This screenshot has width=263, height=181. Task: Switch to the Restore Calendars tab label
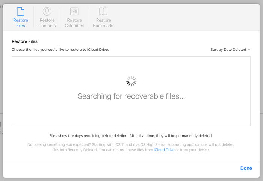(74, 23)
